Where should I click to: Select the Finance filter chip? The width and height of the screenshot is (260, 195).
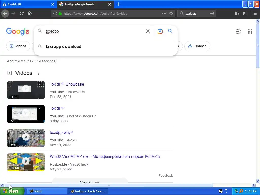pyautogui.click(x=197, y=46)
